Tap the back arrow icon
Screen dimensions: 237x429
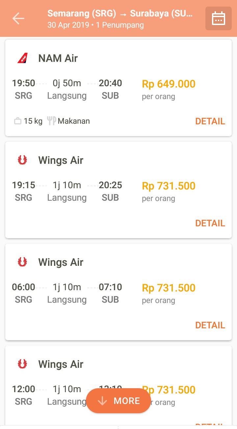(18, 18)
